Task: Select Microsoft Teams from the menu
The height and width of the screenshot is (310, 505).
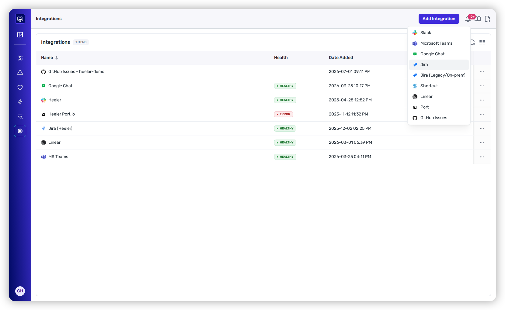Action: (x=439, y=43)
